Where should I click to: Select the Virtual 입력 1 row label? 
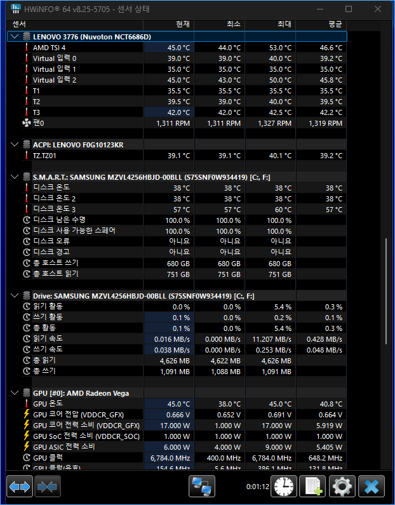[55, 69]
